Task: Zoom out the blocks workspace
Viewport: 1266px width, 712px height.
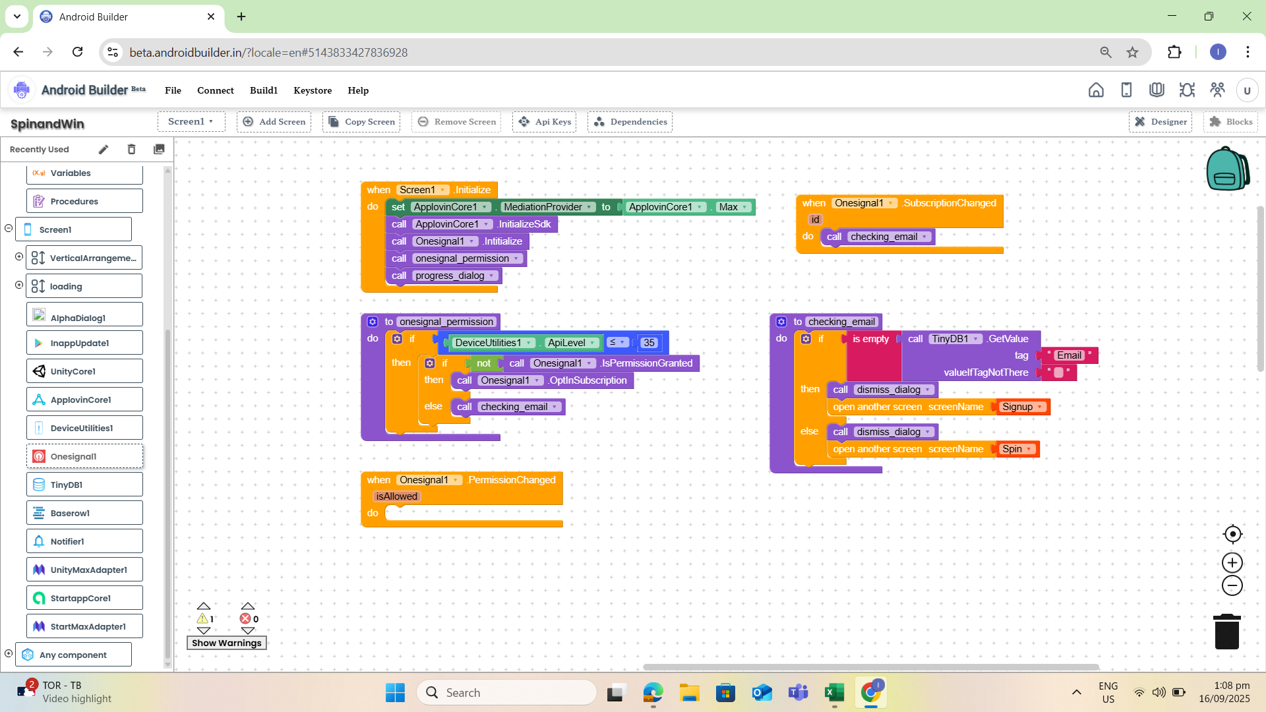Action: tap(1232, 585)
